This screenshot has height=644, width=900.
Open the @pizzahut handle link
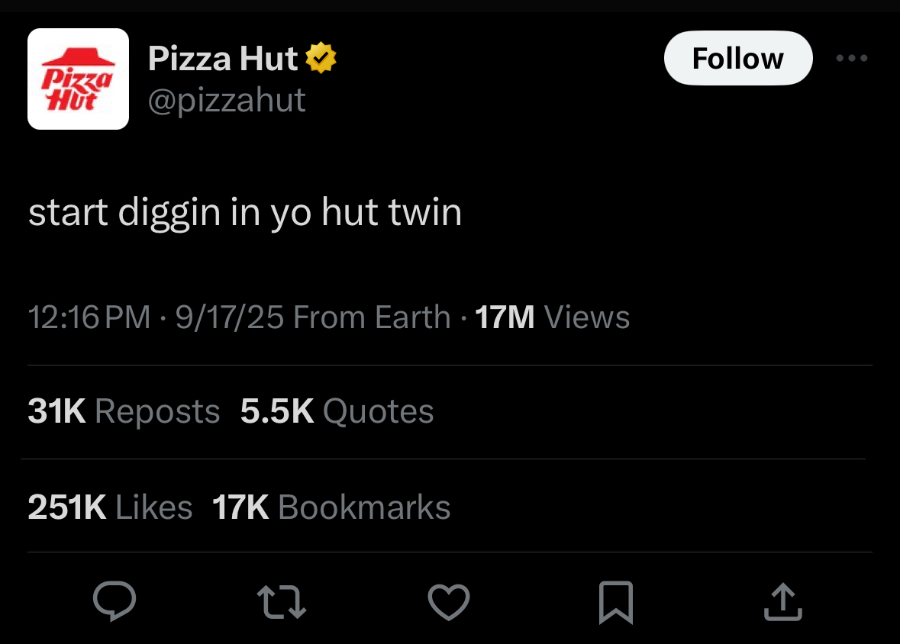point(227,100)
